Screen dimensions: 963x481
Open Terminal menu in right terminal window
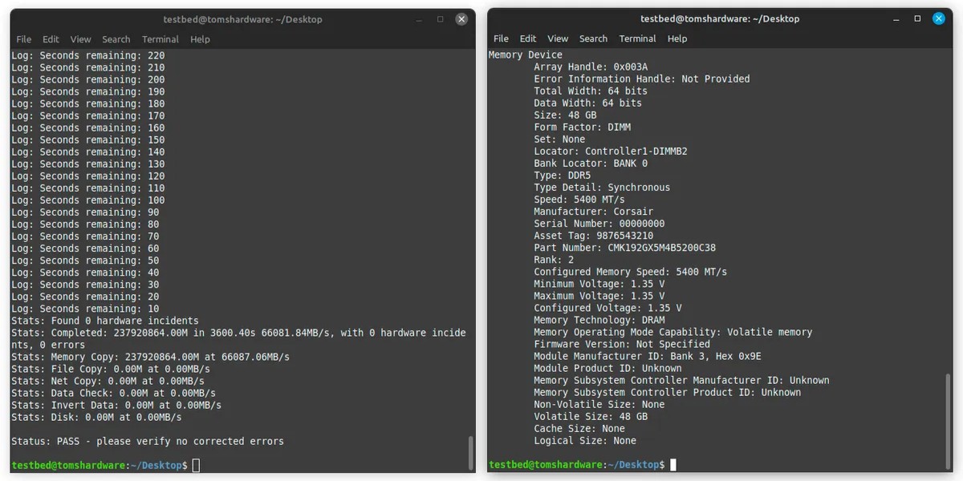coord(637,38)
